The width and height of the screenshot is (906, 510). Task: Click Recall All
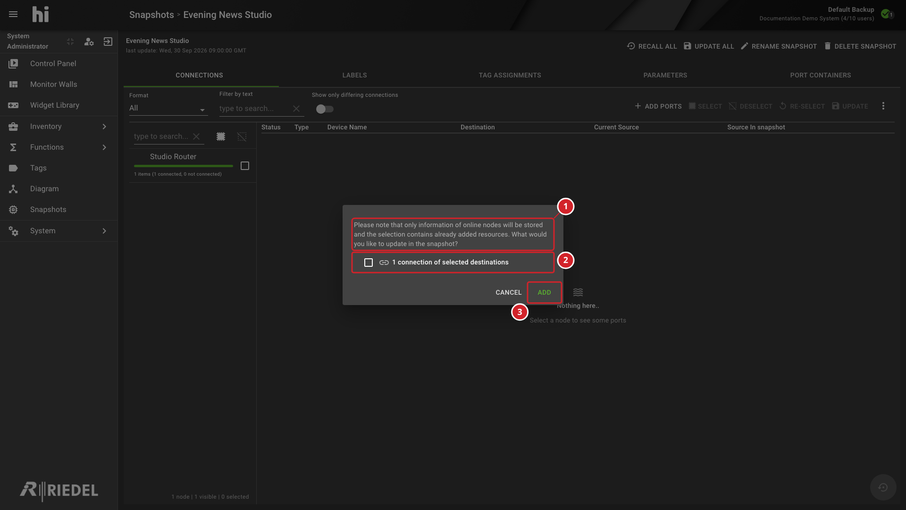tap(652, 46)
